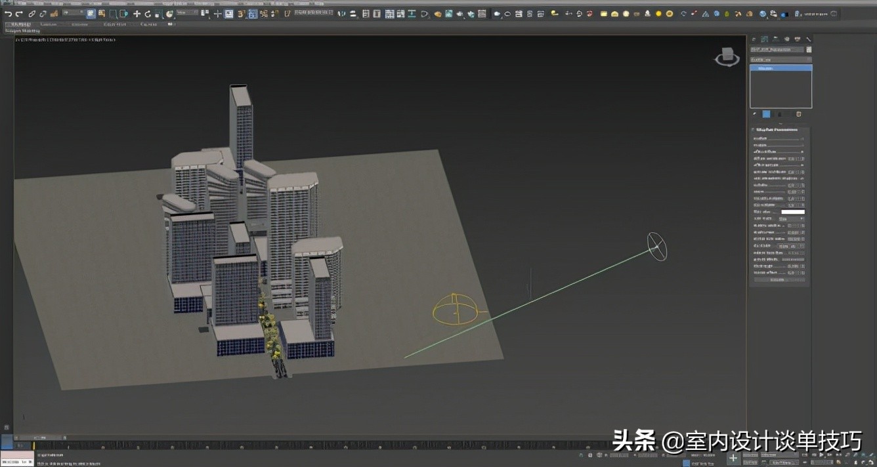Open Select by Name from the toolbar
Screen dimensions: 877x467
101,12
